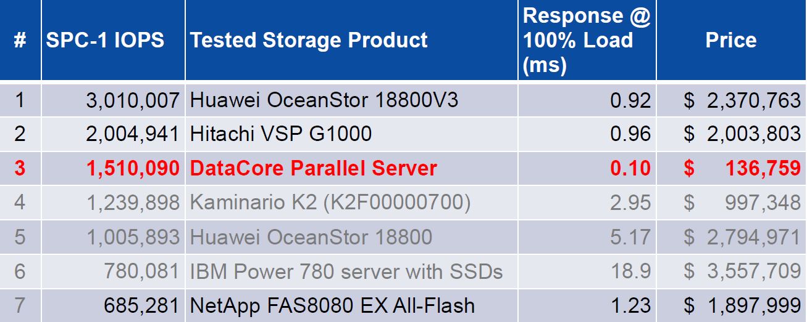Select Hitachi VSP G1000 product cell

[281, 134]
